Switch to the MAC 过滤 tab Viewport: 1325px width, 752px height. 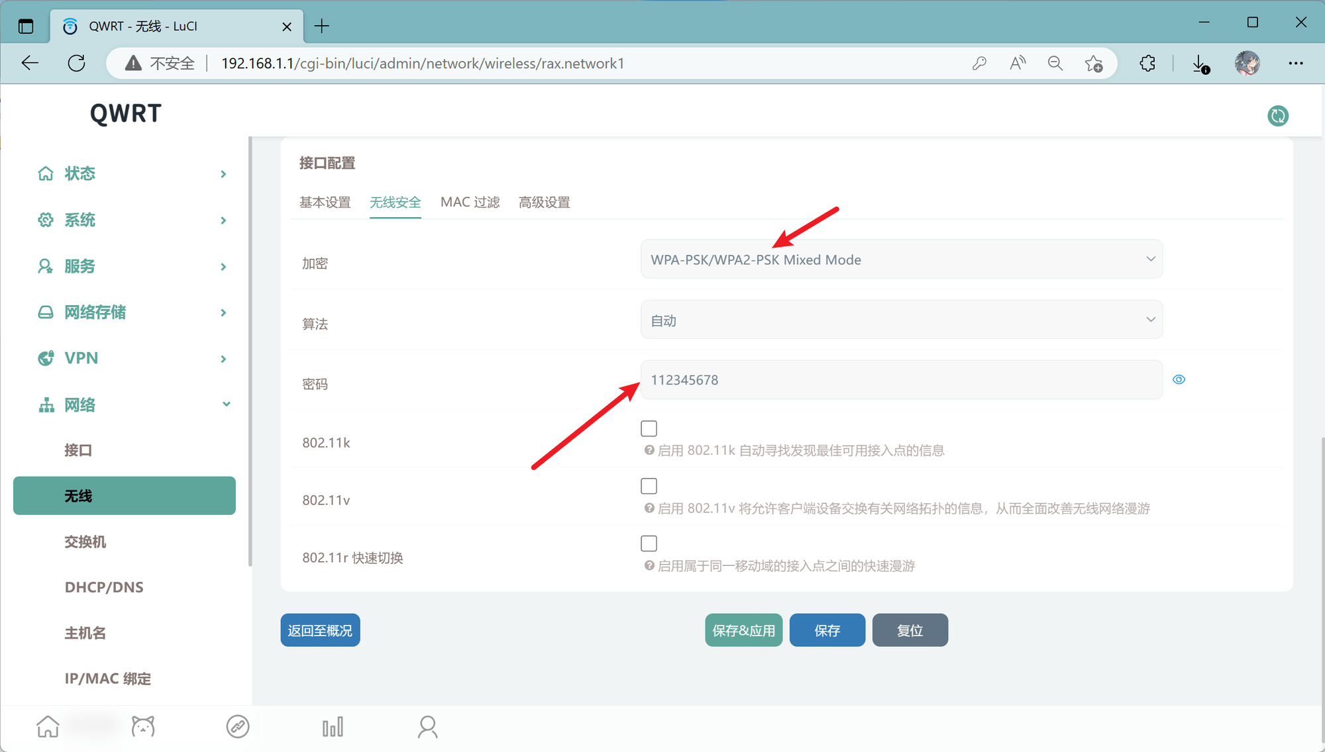point(470,202)
